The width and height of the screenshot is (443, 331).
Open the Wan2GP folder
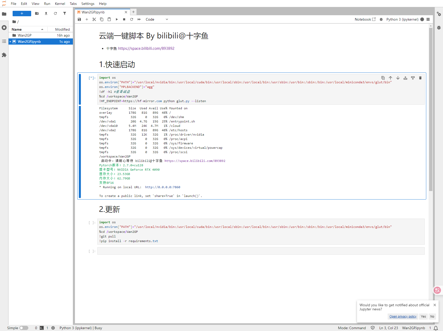coord(41,35)
